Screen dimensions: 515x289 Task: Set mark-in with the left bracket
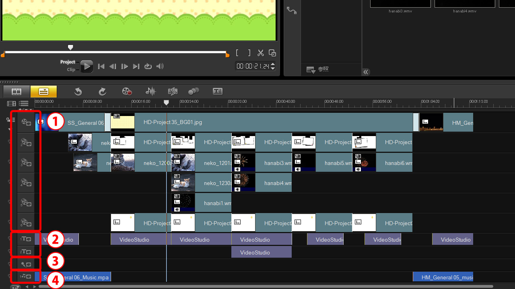[x=237, y=53]
